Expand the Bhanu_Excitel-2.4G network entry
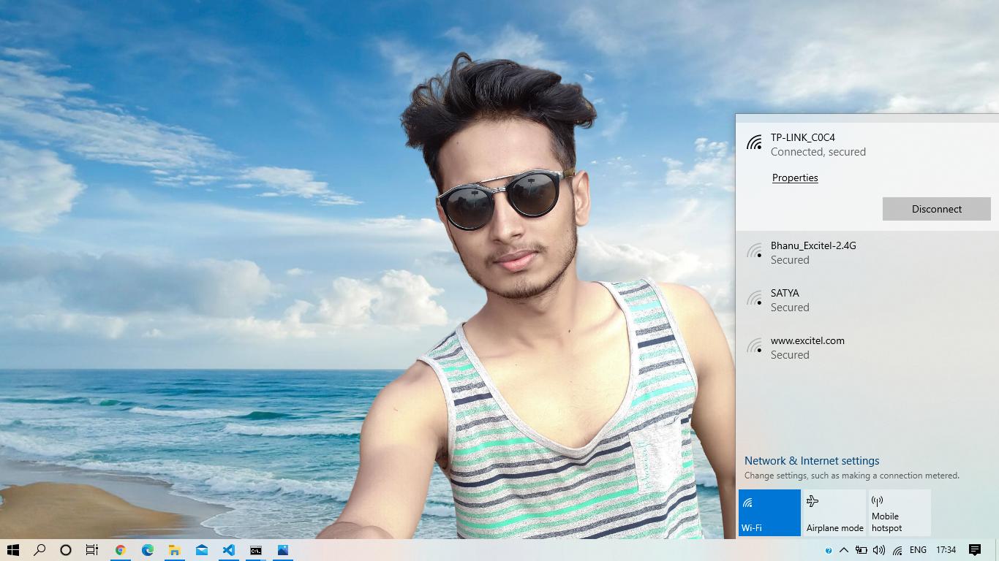The height and width of the screenshot is (561, 999). point(867,253)
